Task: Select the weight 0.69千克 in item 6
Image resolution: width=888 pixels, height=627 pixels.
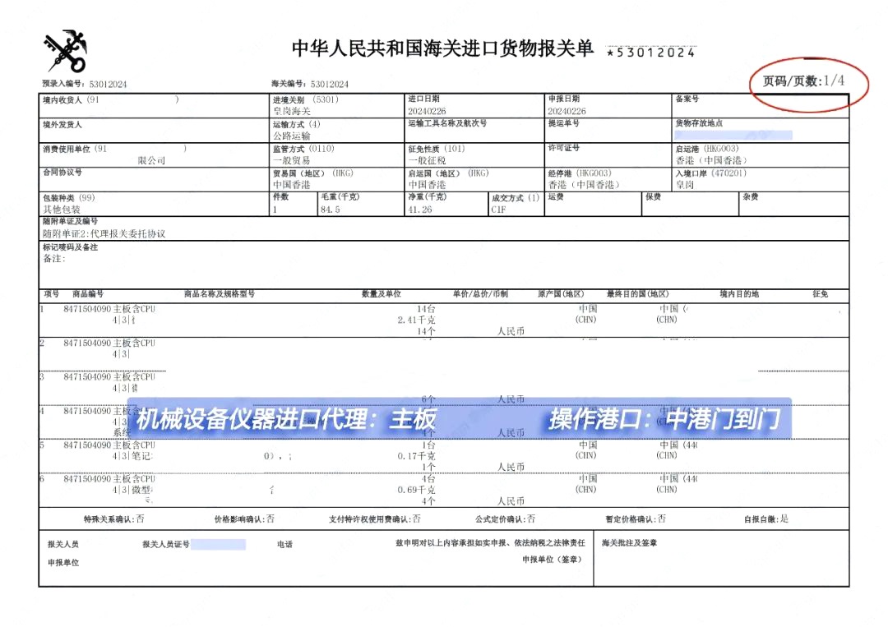Action: (x=416, y=490)
